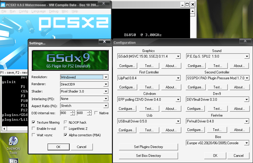
Task: Enable Logarithmic Z checkbox
Action: click(x=66, y=129)
